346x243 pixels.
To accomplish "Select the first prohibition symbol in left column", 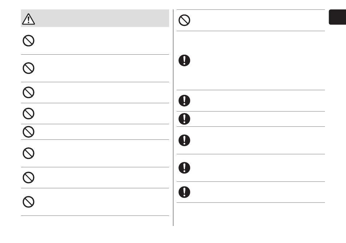I will click(28, 41).
